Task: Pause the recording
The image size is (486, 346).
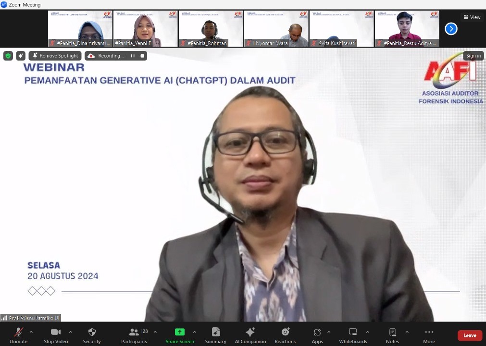Action: pyautogui.click(x=133, y=56)
